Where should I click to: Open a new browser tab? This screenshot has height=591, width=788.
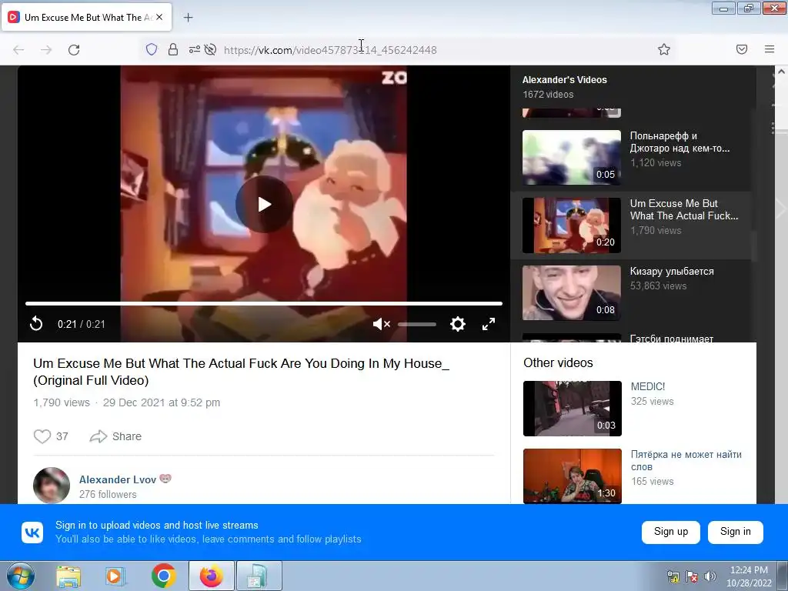pyautogui.click(x=188, y=18)
